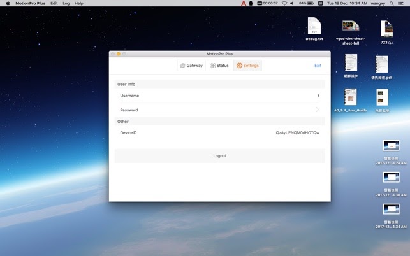Open the Help menu

click(x=78, y=3)
